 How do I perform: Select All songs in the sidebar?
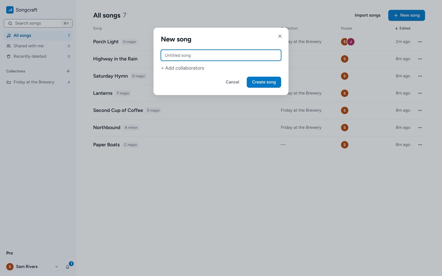pos(38,36)
